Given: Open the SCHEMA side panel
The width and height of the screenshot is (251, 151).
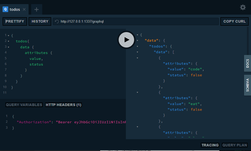Looking at the screenshot, I should pyautogui.click(x=247, y=85).
